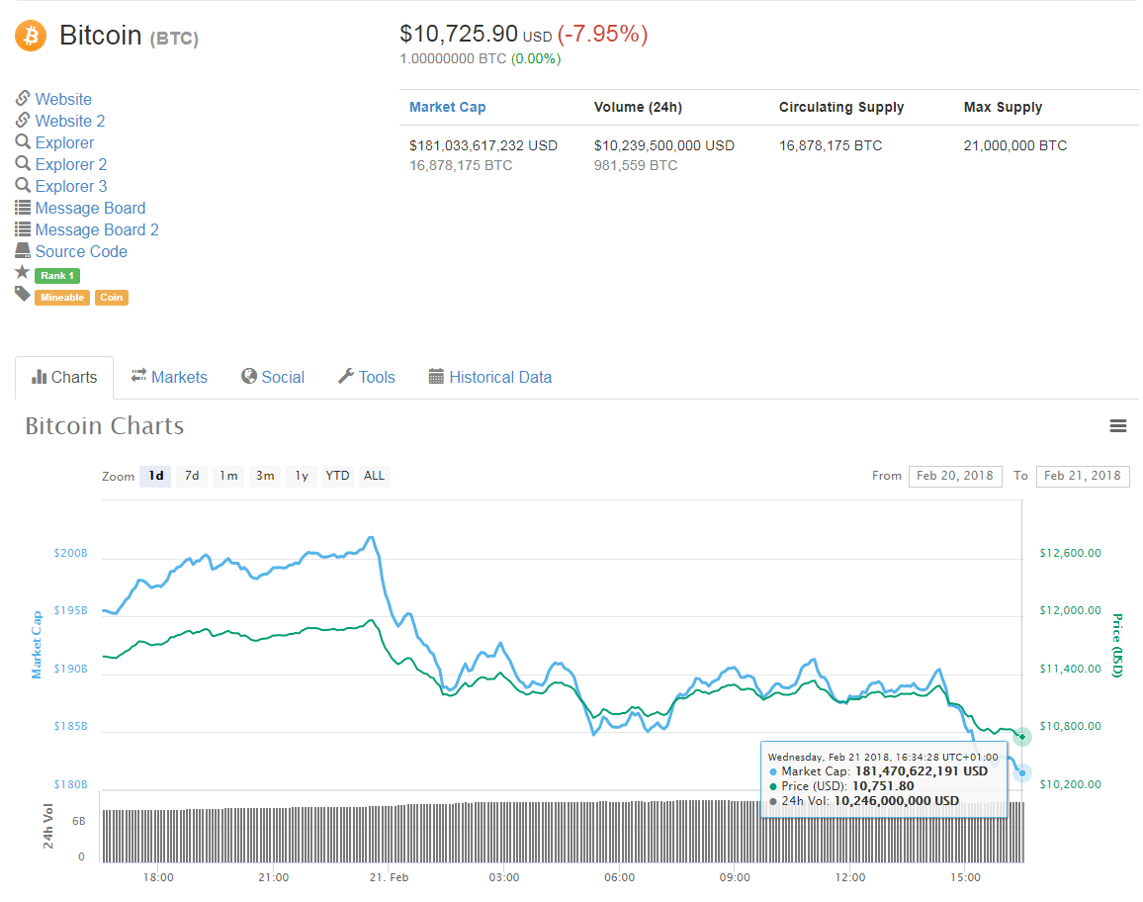Click the orange Coin tag

[x=112, y=298]
